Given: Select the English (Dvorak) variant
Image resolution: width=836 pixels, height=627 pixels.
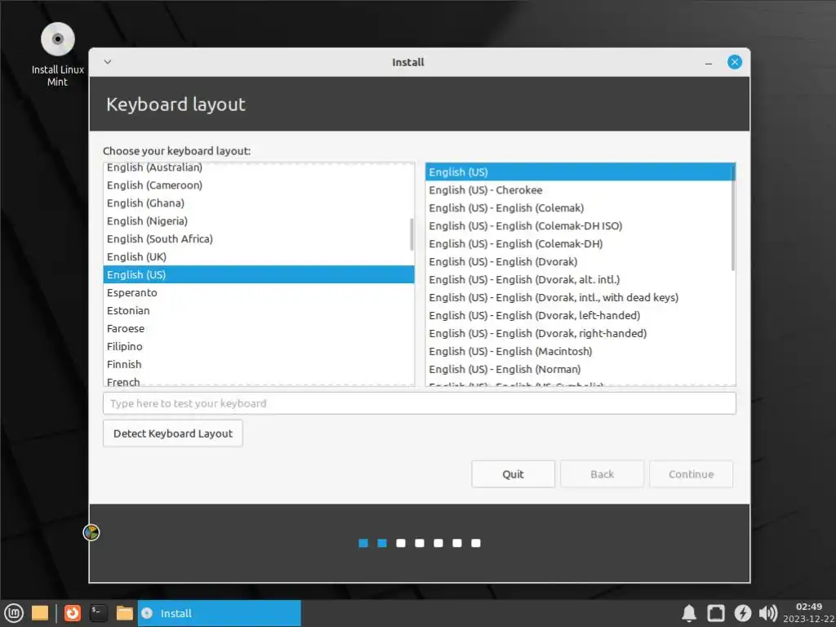Looking at the screenshot, I should click(580, 262).
